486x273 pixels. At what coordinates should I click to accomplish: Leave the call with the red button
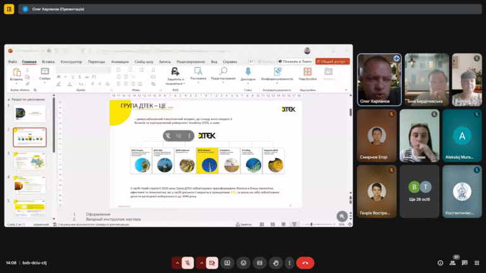[305, 263]
